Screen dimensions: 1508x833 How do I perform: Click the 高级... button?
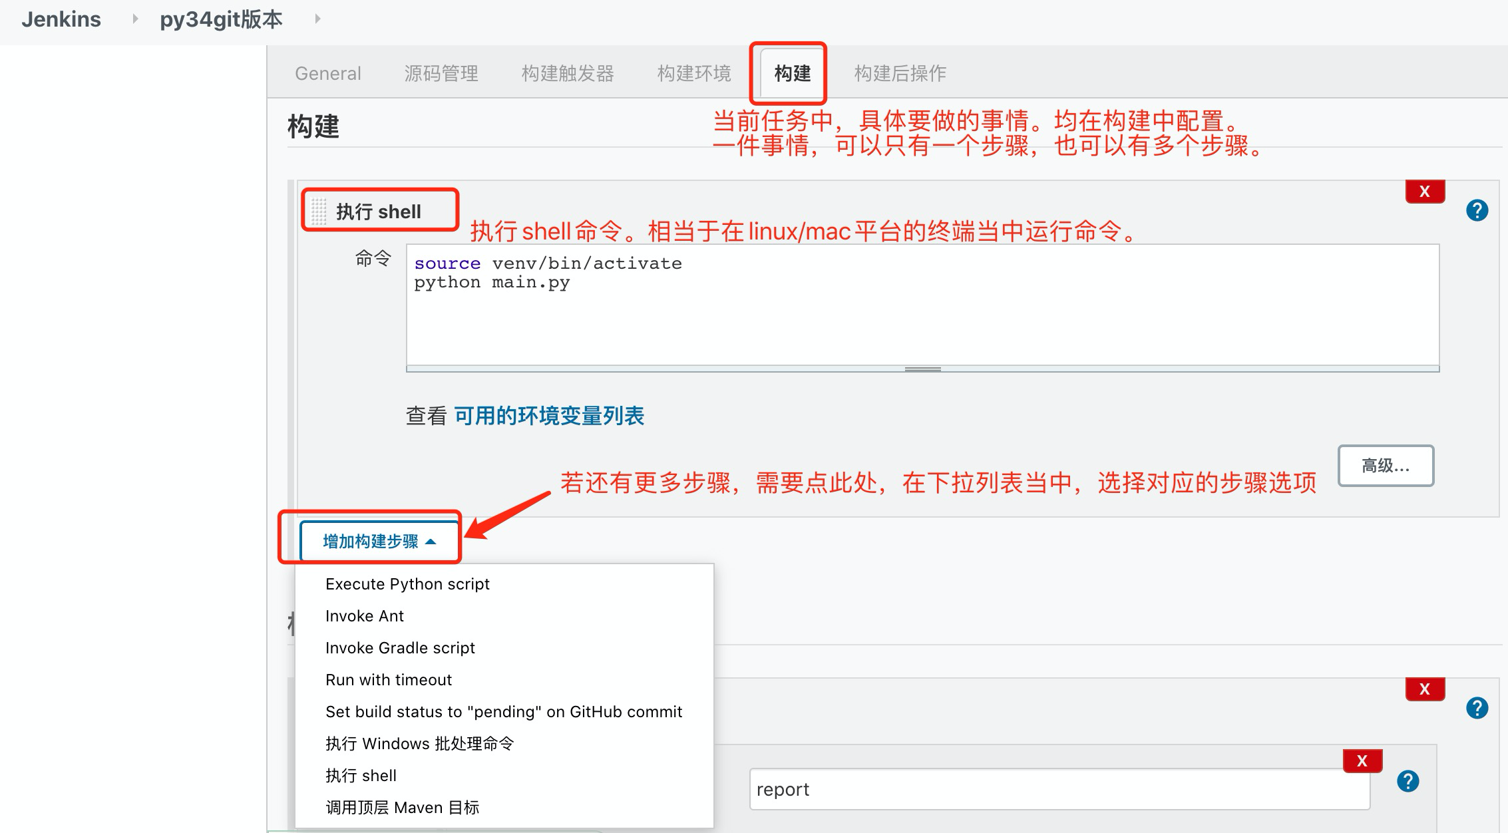1385,466
